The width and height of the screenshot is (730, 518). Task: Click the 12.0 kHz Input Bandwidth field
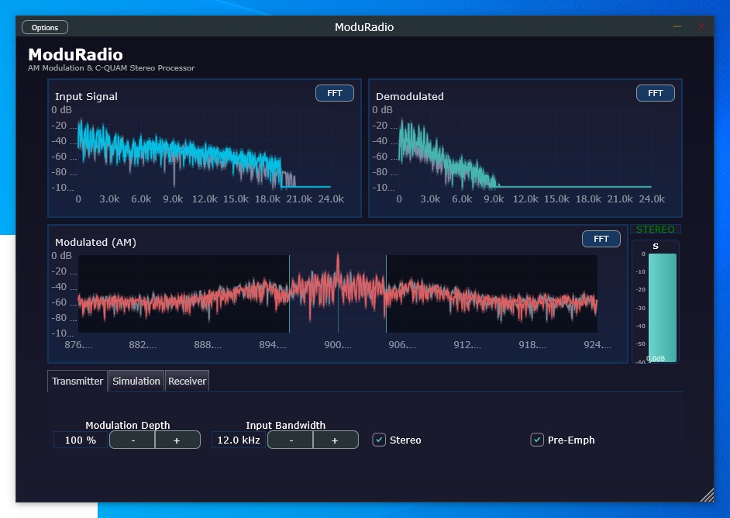click(239, 440)
